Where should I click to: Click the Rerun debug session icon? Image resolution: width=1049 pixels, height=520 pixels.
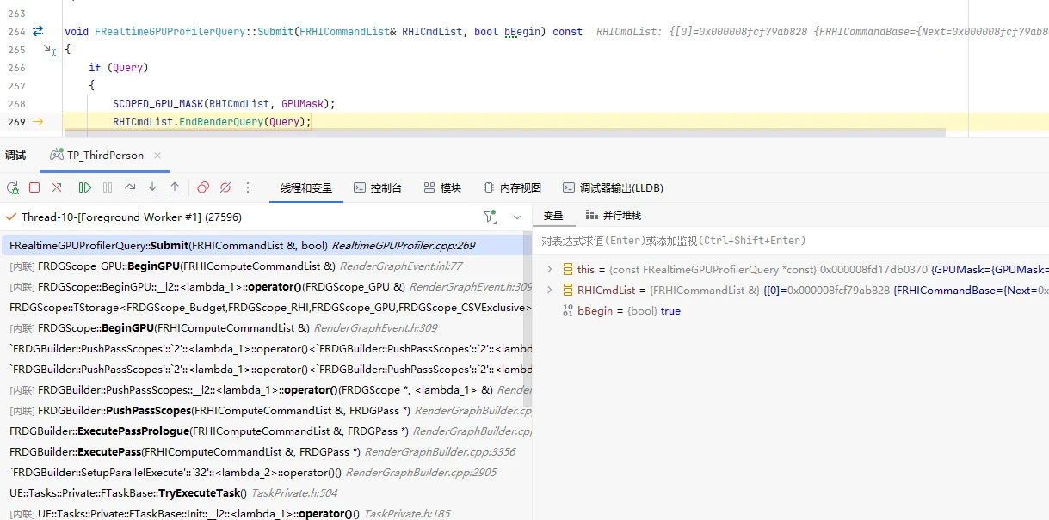(x=13, y=187)
